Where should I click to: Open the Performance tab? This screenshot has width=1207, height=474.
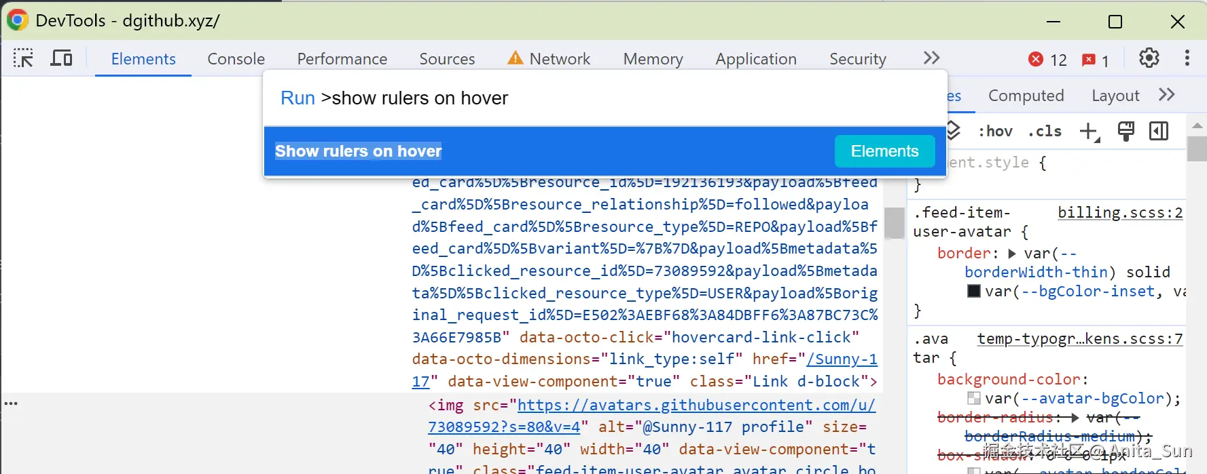342,59
